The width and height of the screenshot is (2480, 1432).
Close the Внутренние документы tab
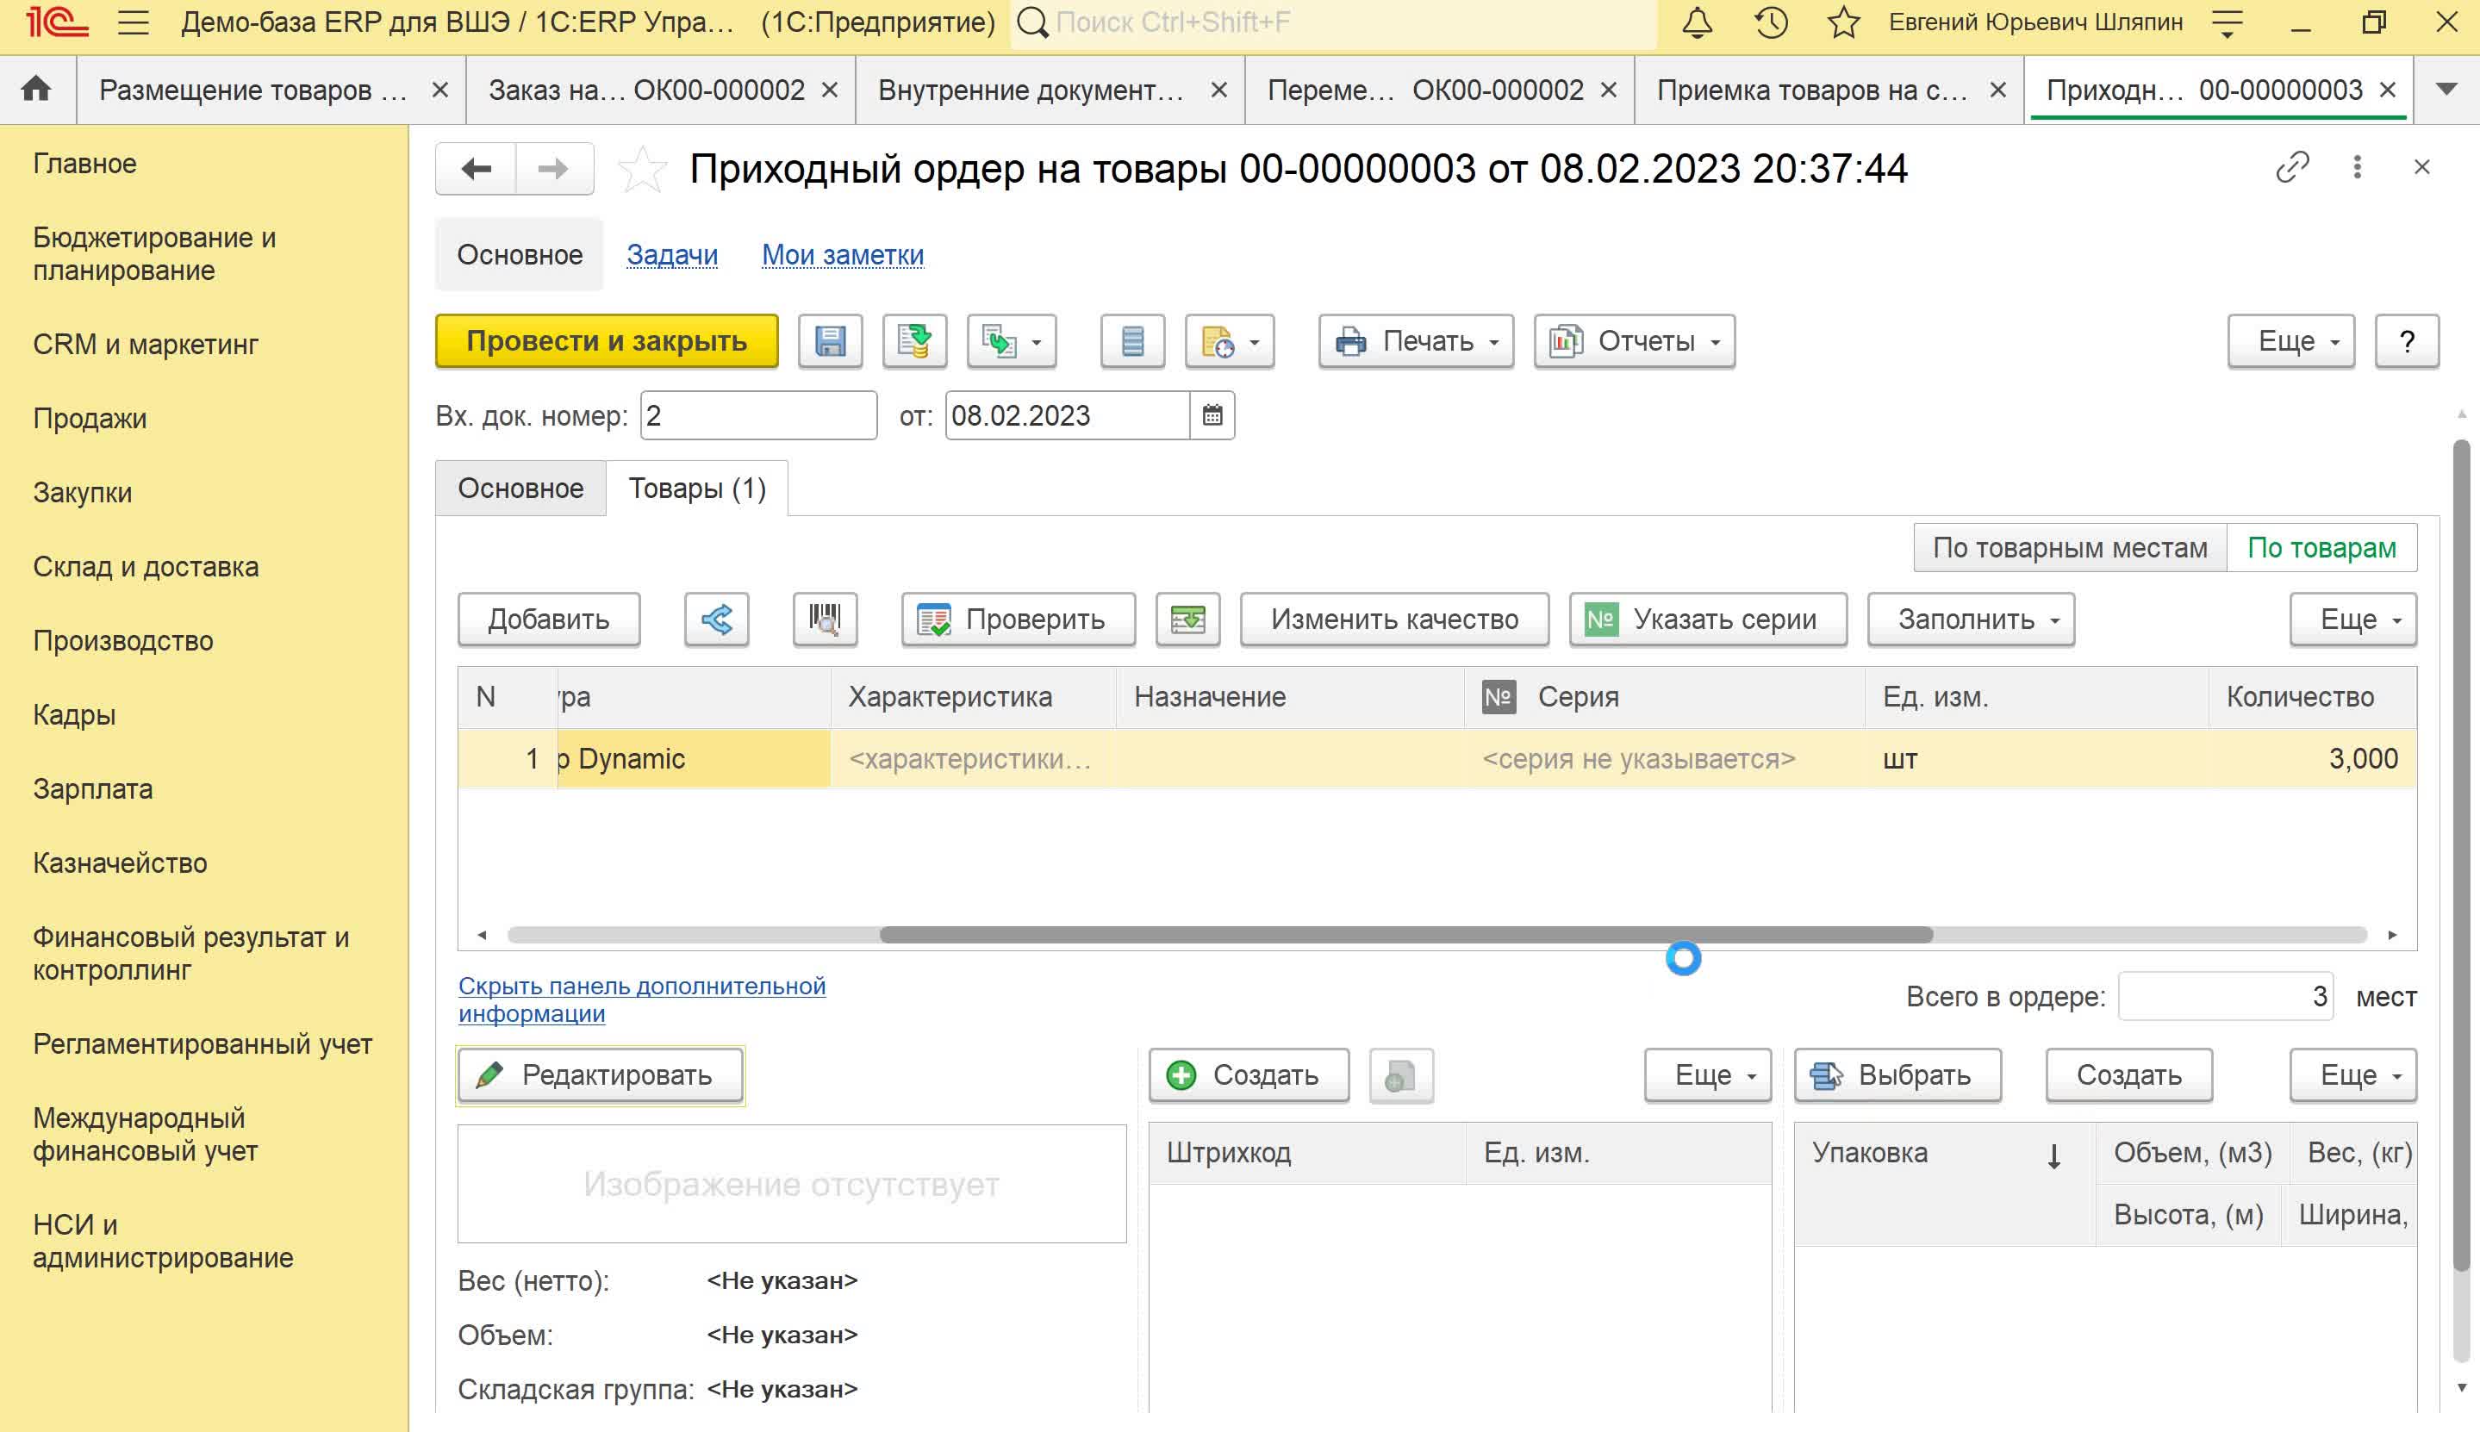pyautogui.click(x=1219, y=90)
